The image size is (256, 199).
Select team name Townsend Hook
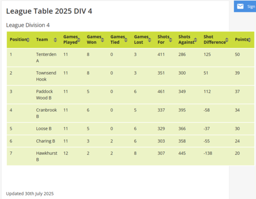[x=46, y=76]
